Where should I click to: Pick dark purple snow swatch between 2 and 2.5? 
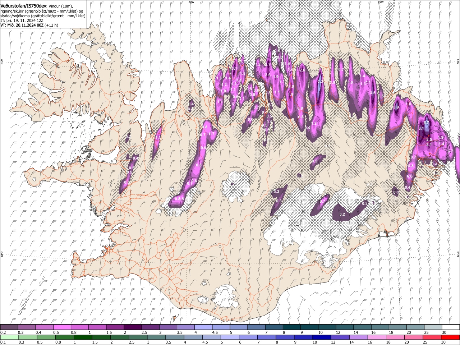133,327
